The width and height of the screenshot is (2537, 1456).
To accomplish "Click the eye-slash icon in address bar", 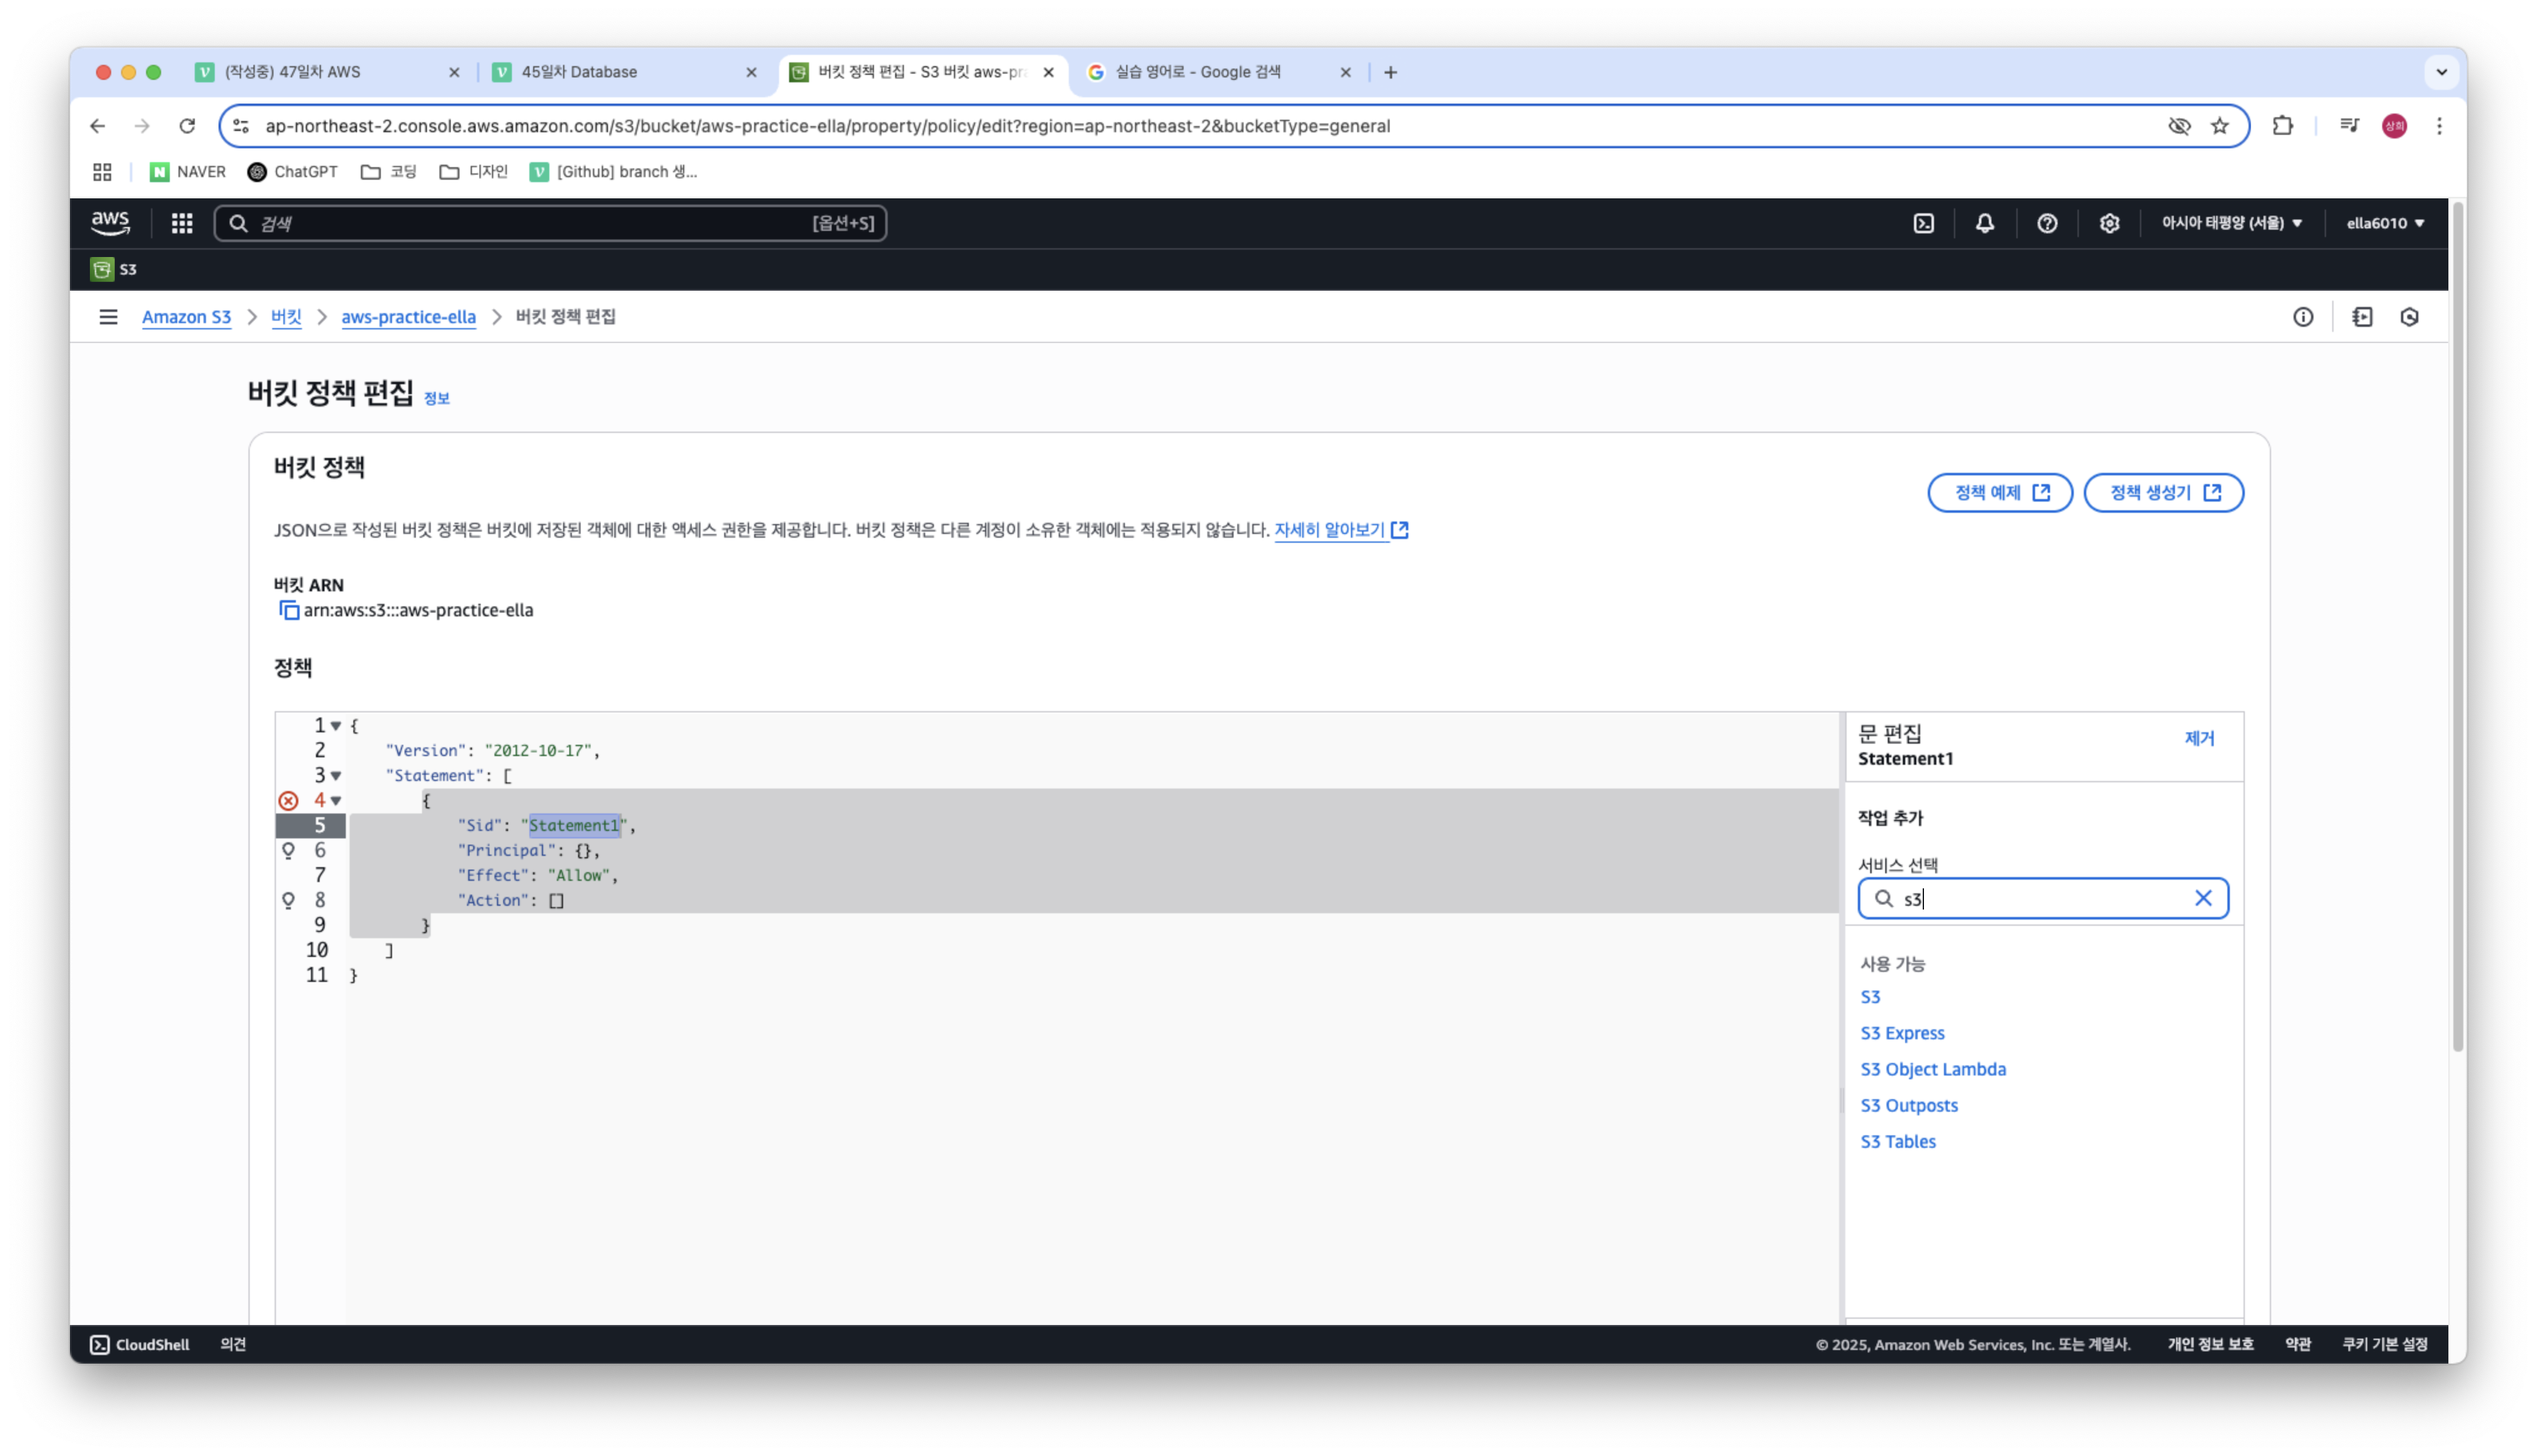I will click(2179, 126).
